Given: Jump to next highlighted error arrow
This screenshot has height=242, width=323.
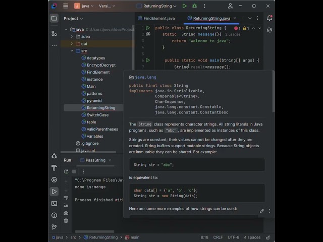Looking at the screenshot, I should click(x=259, y=28).
